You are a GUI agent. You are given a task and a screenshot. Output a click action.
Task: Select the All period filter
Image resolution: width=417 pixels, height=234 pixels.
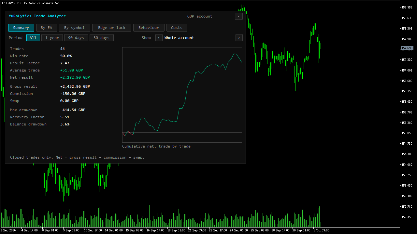(33, 38)
